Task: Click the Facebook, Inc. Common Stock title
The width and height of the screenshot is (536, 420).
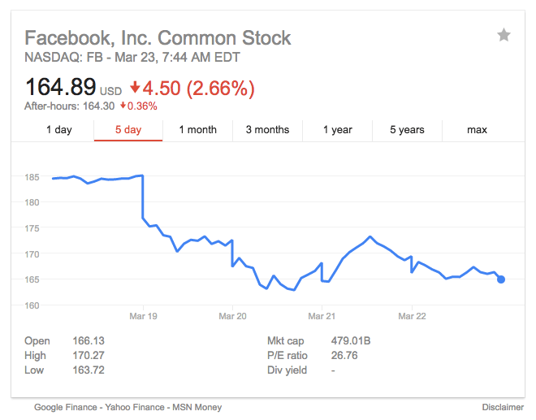Action: click(158, 37)
